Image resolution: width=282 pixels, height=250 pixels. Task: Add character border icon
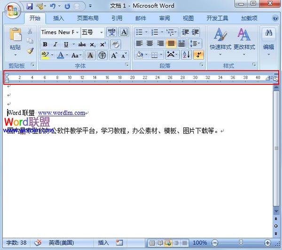click(x=124, y=32)
